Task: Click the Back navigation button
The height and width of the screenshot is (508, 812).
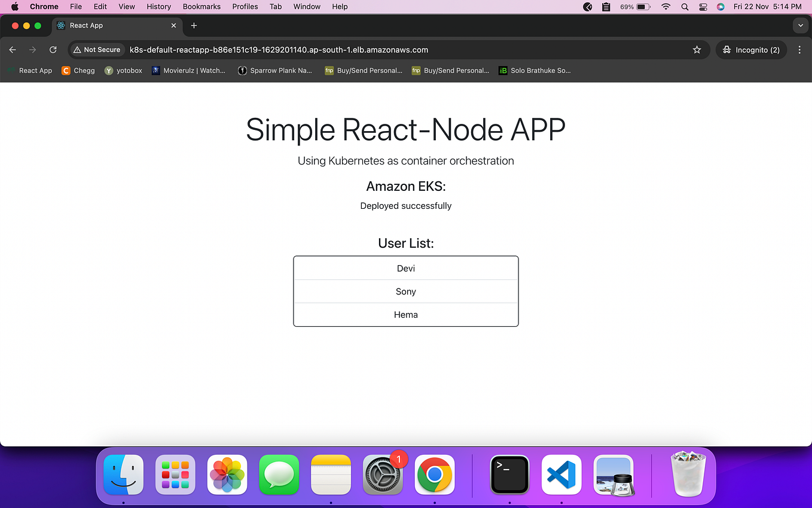Action: [12, 50]
